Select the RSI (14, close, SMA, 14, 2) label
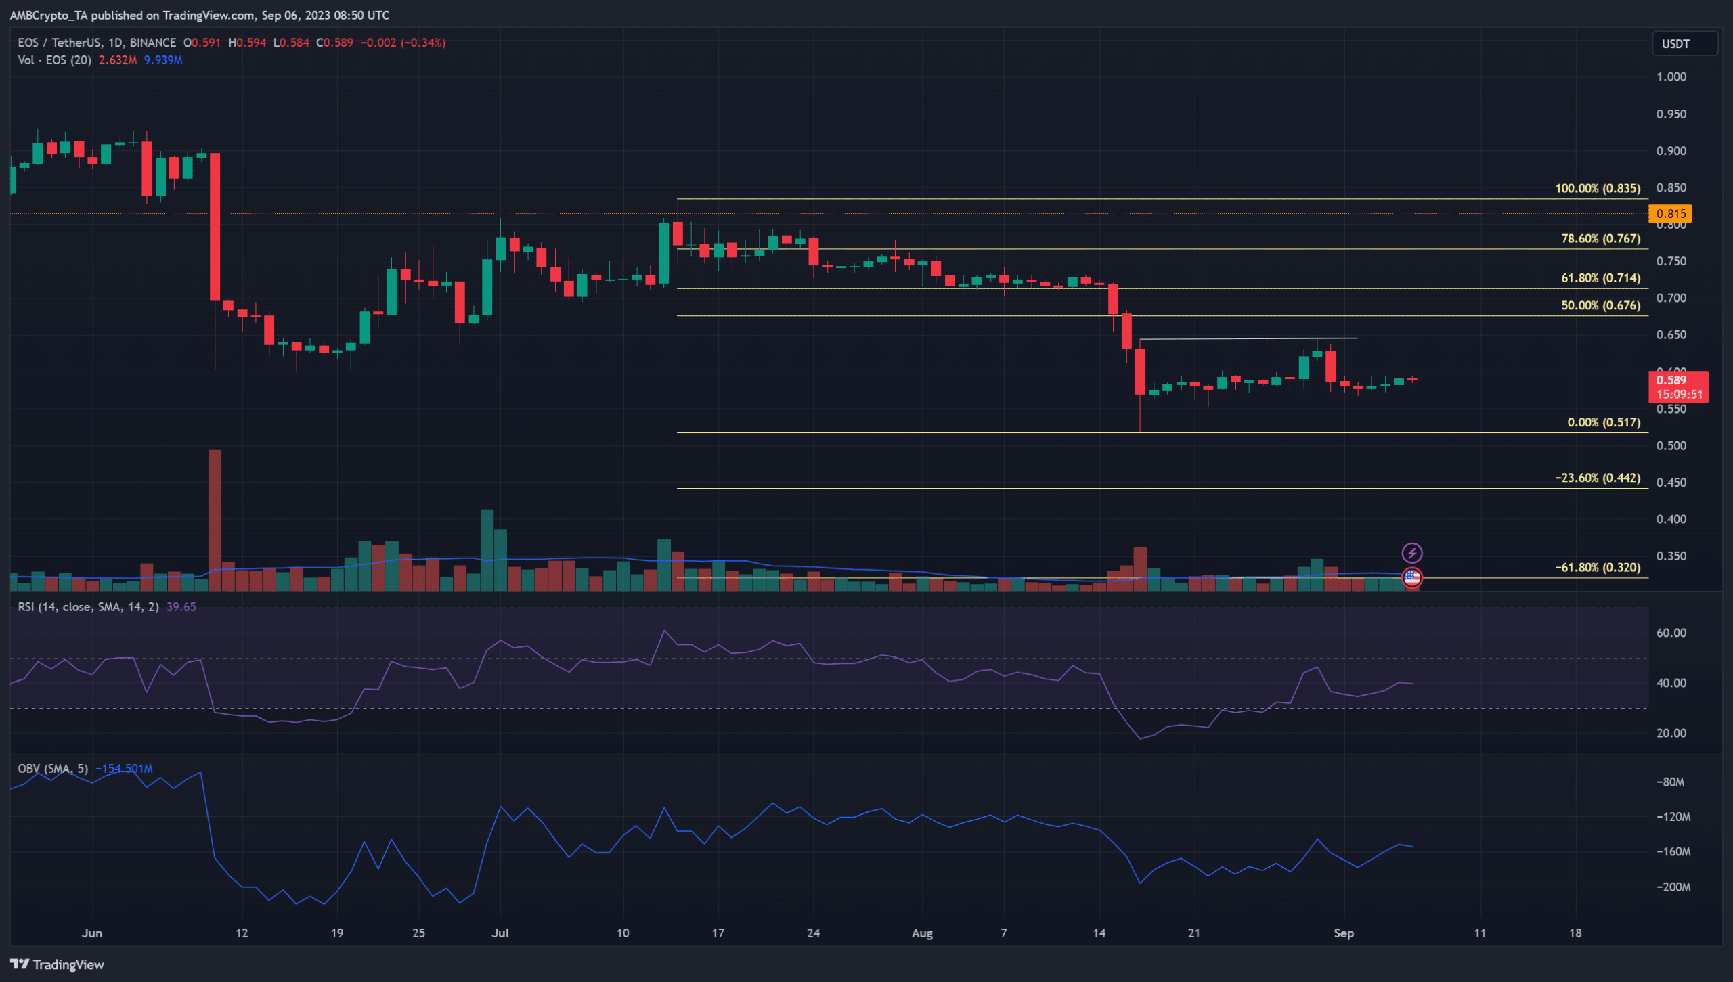 (x=89, y=607)
